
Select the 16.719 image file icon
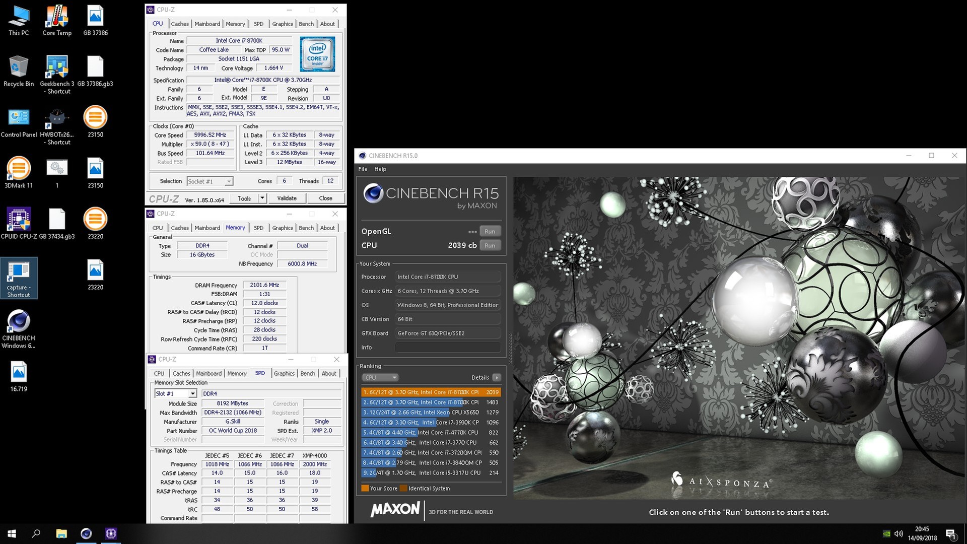[19, 376]
